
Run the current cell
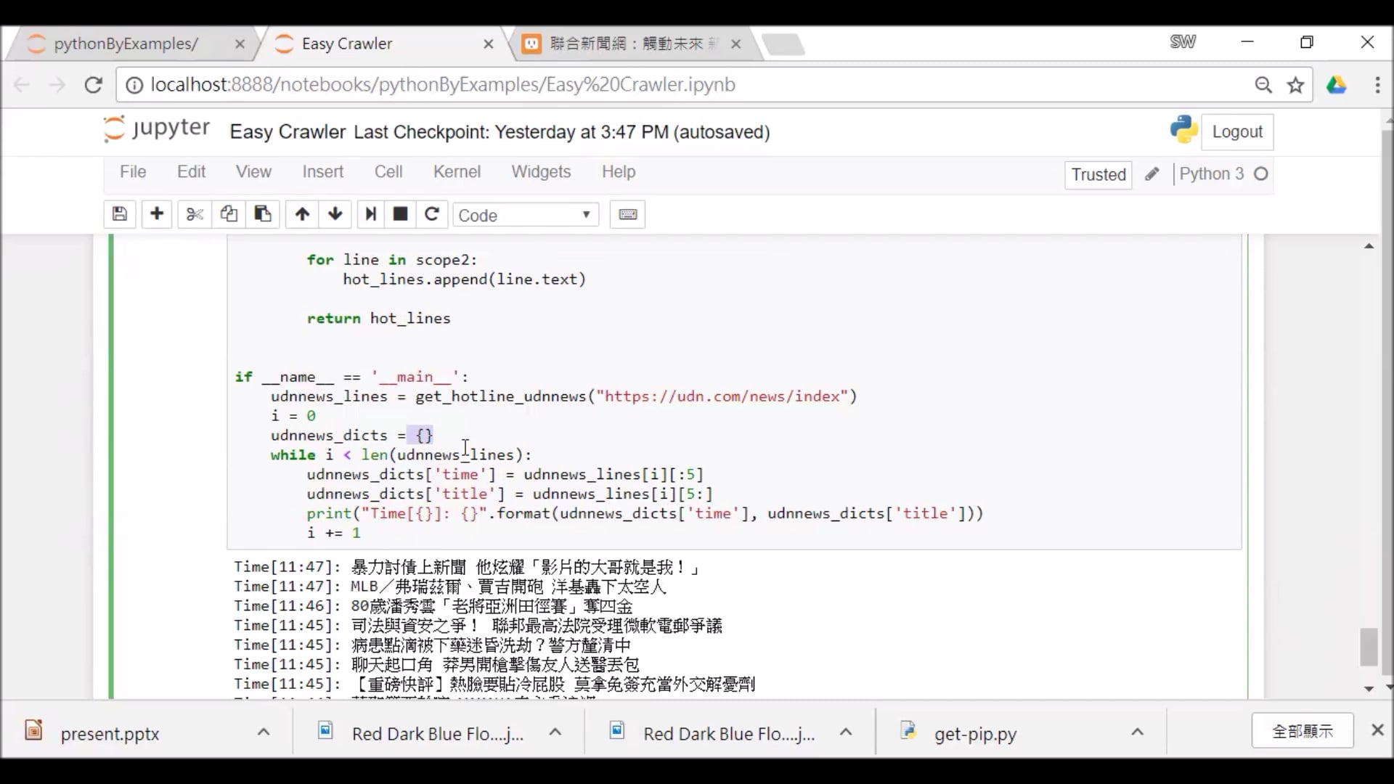[370, 213]
